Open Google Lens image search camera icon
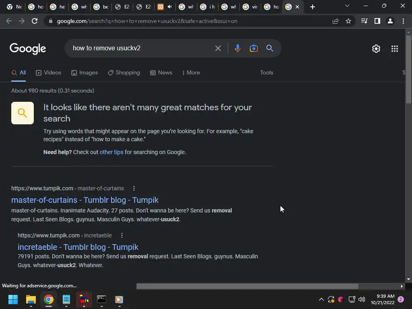The width and height of the screenshot is (412, 309). coord(253,48)
